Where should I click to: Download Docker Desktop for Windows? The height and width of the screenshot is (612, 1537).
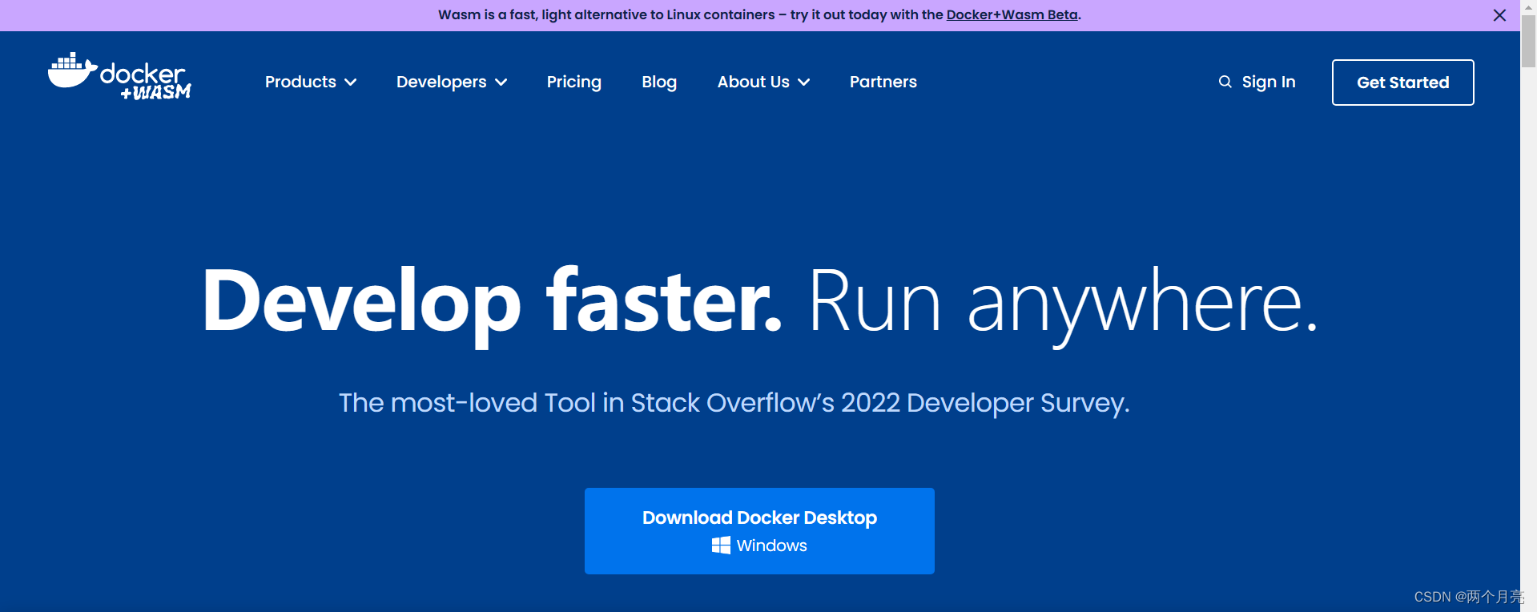pos(759,530)
